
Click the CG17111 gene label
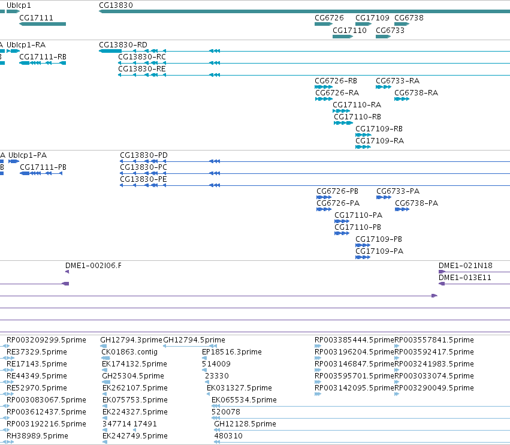[x=36, y=17]
